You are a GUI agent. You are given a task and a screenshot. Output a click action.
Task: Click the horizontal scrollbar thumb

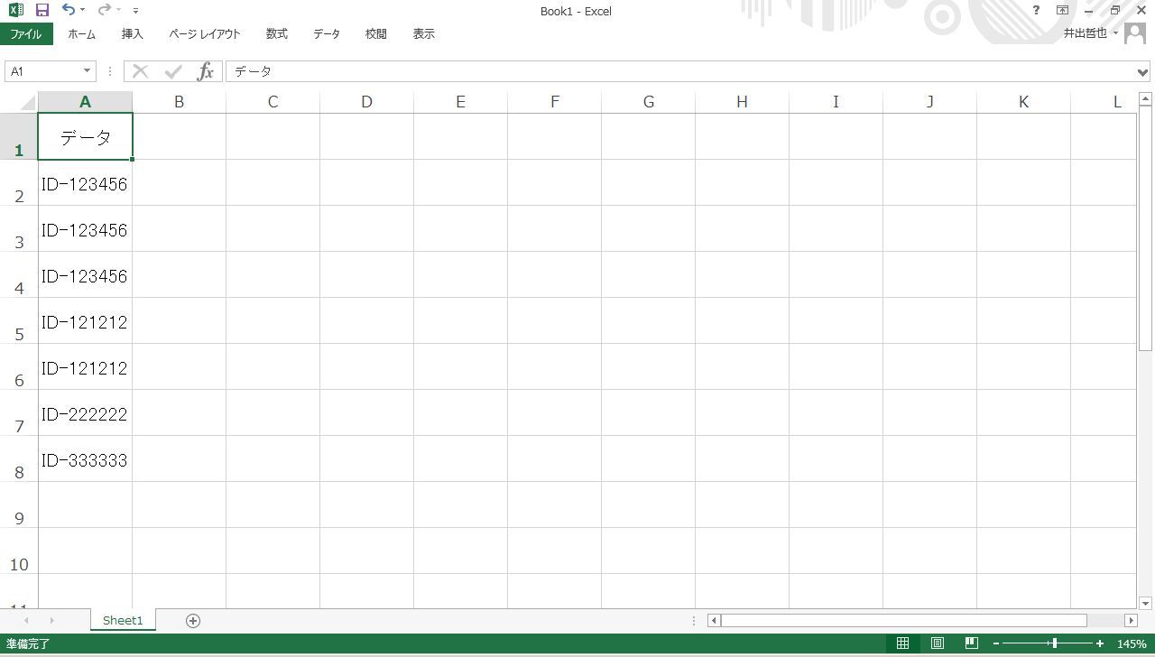click(904, 620)
